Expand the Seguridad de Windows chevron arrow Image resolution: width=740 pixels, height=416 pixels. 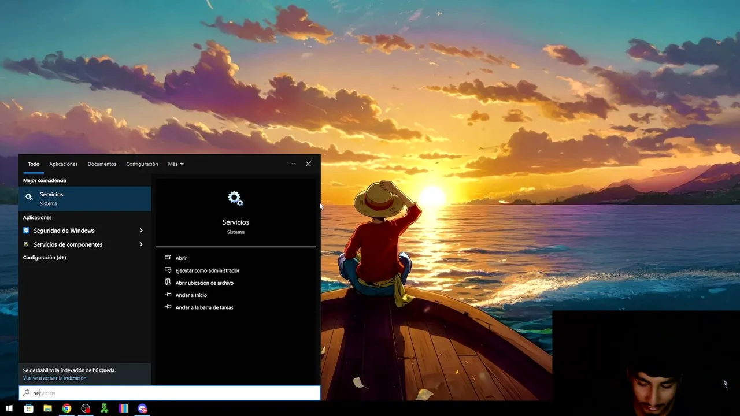141,231
